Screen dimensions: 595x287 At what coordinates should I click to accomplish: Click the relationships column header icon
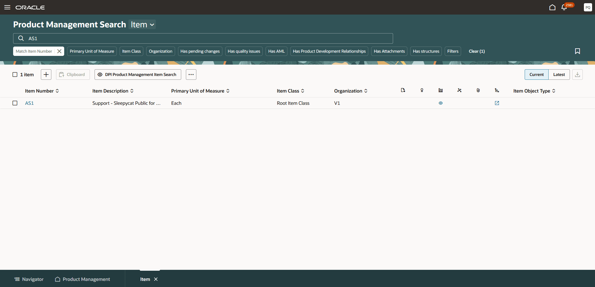coord(459,90)
